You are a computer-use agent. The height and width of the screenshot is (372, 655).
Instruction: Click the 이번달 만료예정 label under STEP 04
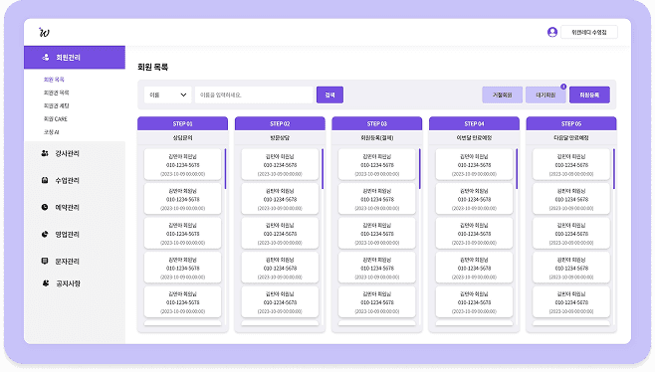[474, 138]
